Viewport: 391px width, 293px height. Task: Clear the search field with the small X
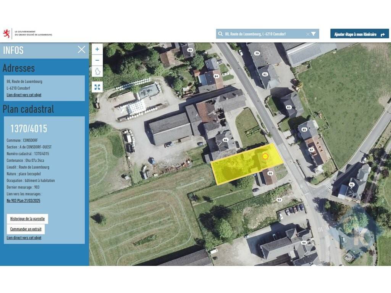pyautogui.click(x=308, y=34)
